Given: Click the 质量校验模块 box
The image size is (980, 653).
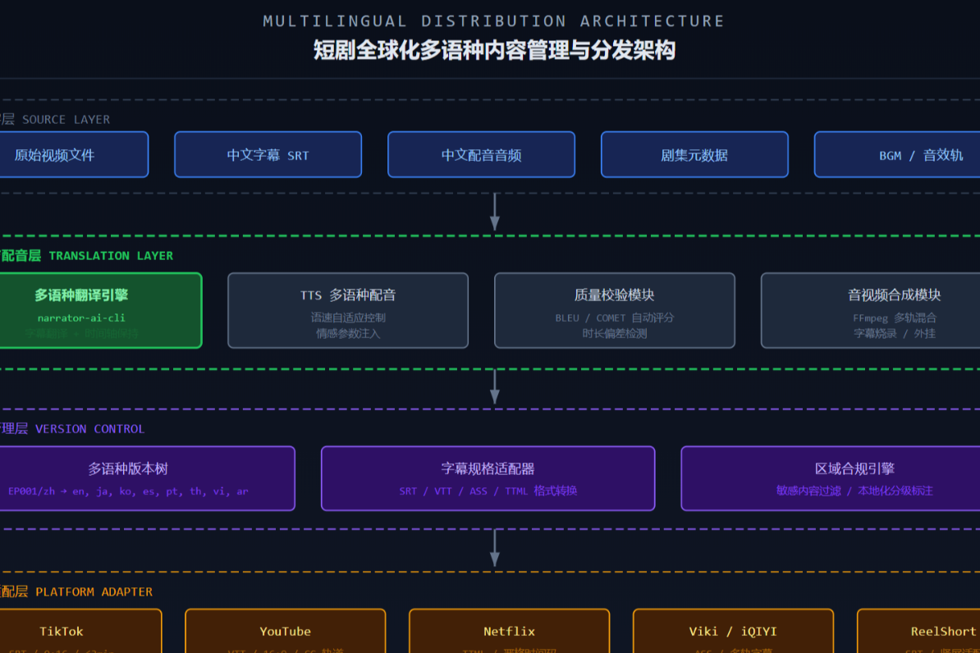Looking at the screenshot, I should tap(615, 311).
